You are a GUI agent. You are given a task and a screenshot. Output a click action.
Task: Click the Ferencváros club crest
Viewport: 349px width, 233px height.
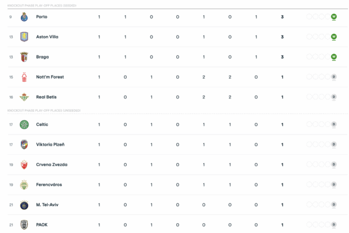[x=24, y=185]
